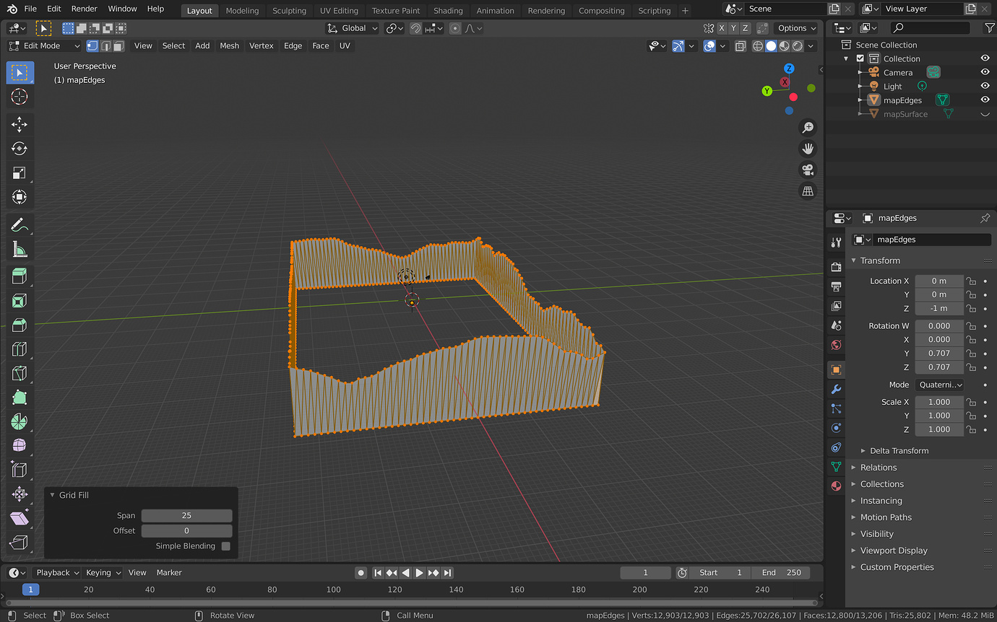Viewport: 997px width, 622px height.
Task: Select the Move tool in toolbar
Action: 20,124
